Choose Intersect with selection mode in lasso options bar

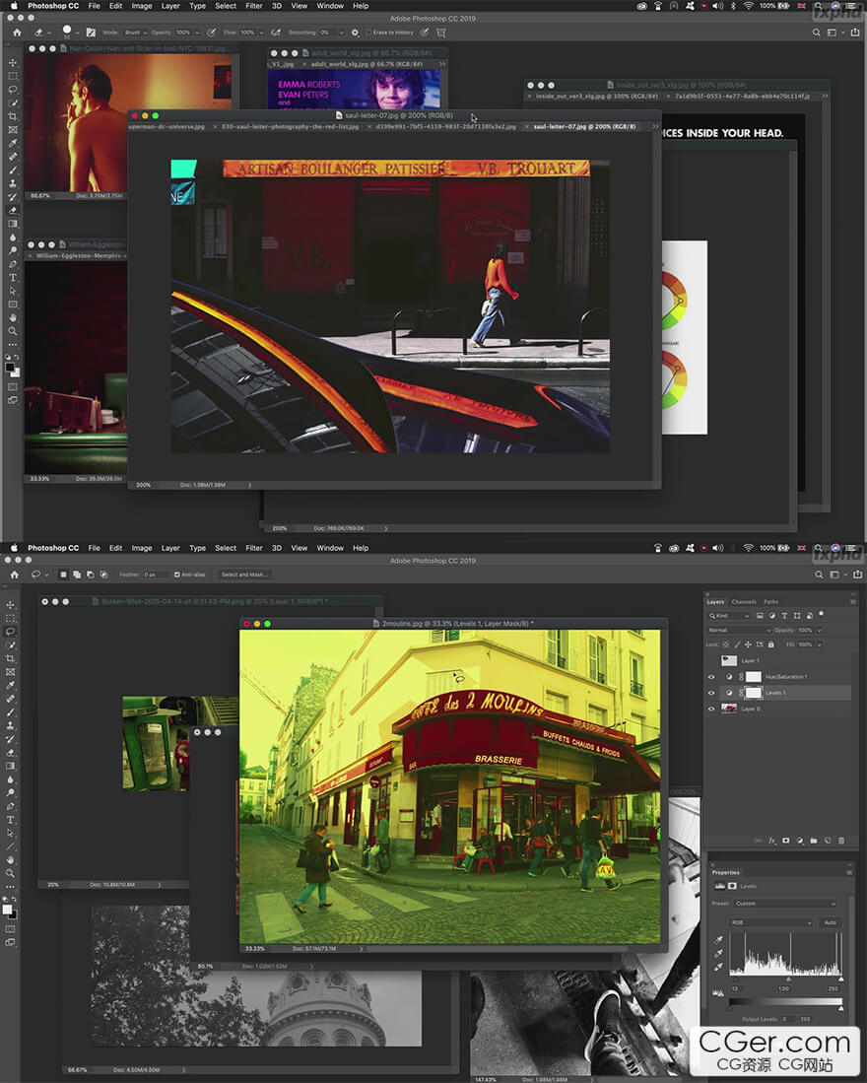click(103, 575)
